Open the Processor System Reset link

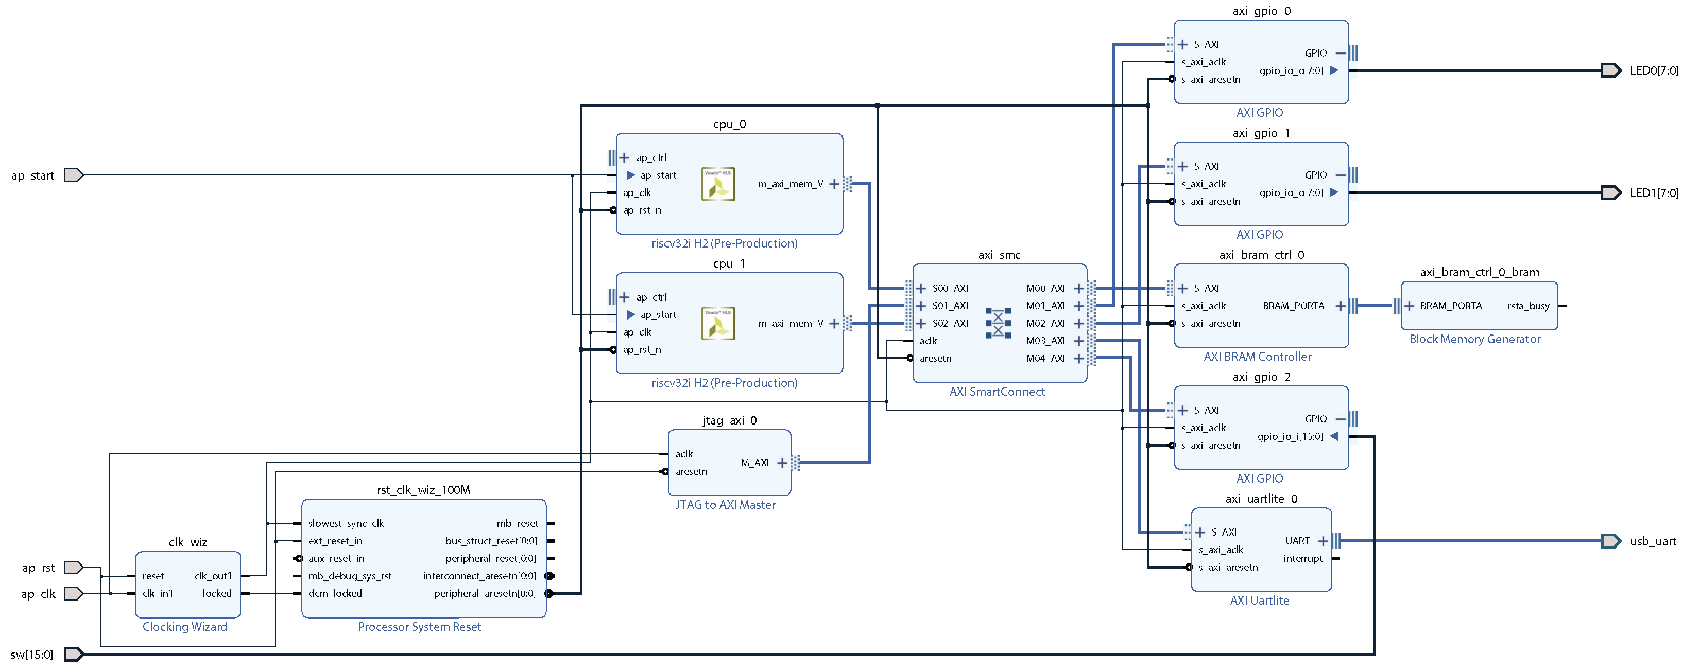[419, 627]
